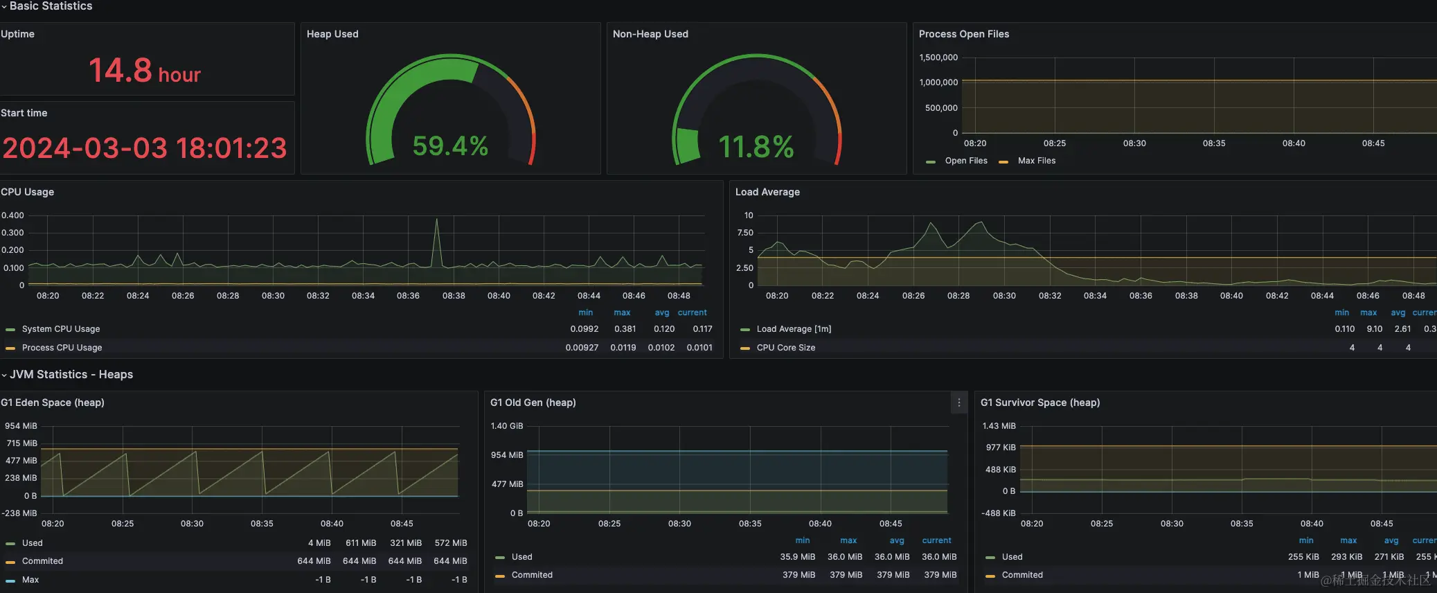Toggle G1 Survivor Space Used legend series
Screen dimensions: 1437x593
click(1012, 557)
